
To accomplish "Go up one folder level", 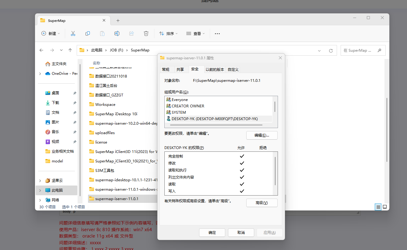I will point(70,50).
